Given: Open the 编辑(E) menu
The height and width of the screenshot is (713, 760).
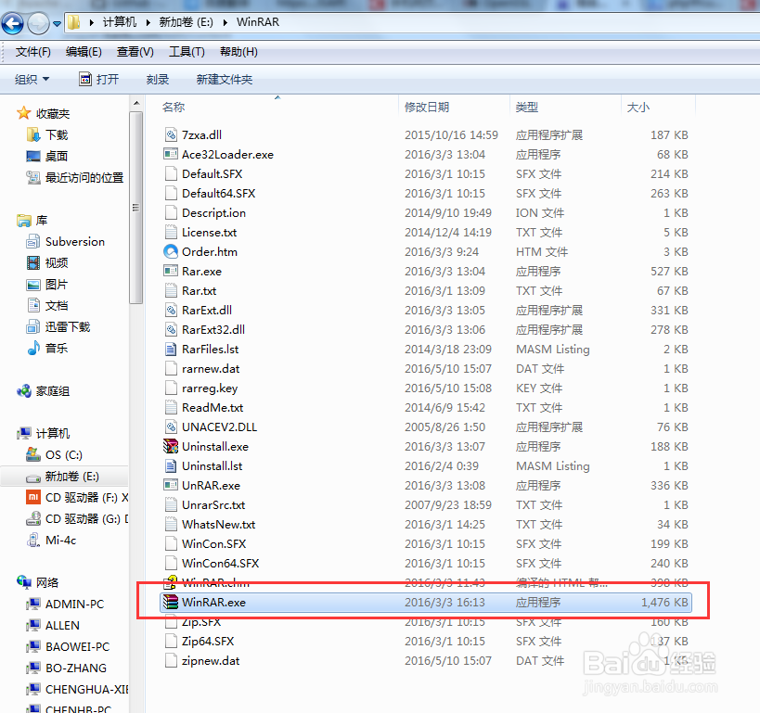Looking at the screenshot, I should tap(84, 52).
